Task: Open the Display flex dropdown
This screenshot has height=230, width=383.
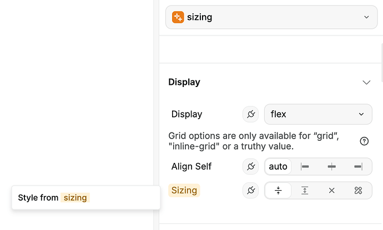Action: [318, 114]
